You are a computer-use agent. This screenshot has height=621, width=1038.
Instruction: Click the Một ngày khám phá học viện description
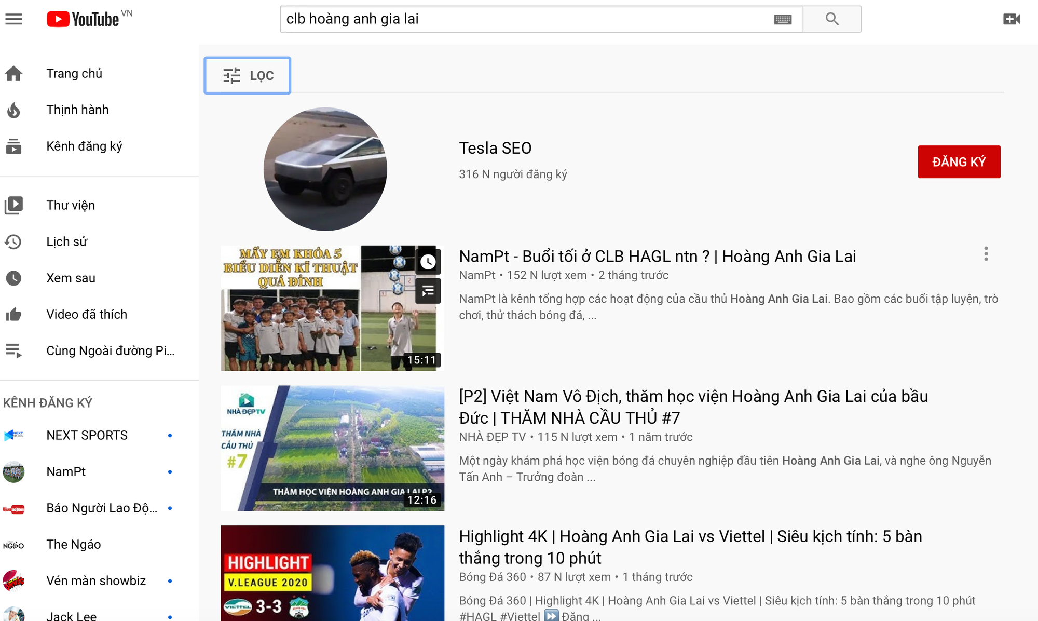tap(725, 469)
